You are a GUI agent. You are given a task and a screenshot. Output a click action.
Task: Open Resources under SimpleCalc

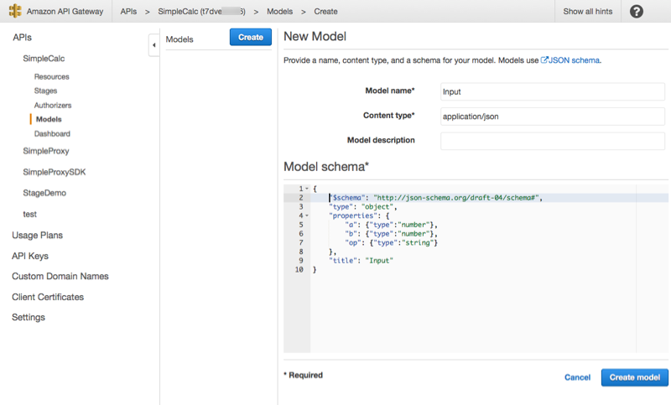coord(51,76)
